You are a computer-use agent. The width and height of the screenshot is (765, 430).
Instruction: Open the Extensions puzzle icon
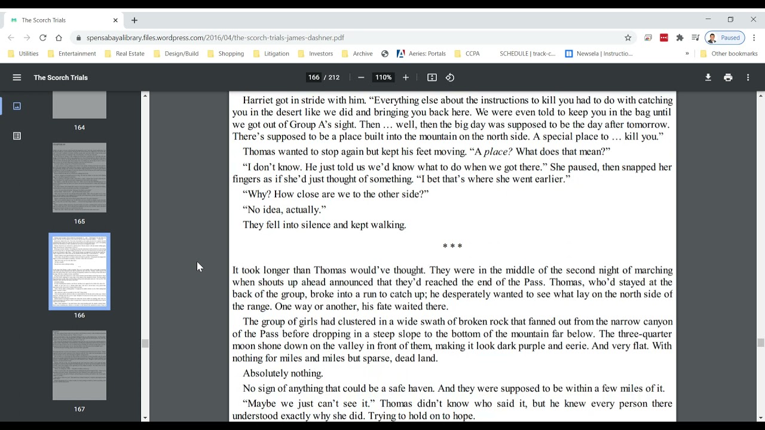[680, 38]
